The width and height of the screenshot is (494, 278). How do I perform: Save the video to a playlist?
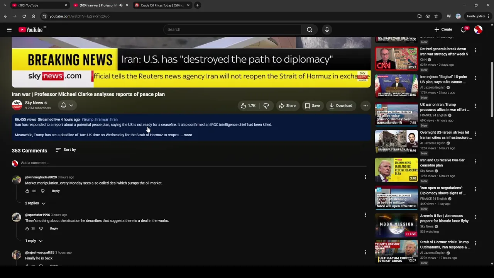[312, 105]
